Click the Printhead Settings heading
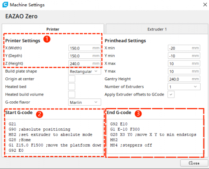The height and width of the screenshot is (169, 209). [x=125, y=41]
